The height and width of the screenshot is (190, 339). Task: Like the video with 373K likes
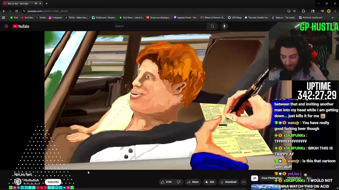166,182
